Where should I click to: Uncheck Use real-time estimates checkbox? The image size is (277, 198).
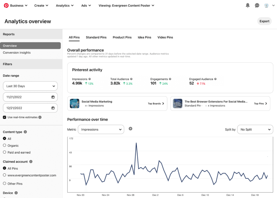5,117
